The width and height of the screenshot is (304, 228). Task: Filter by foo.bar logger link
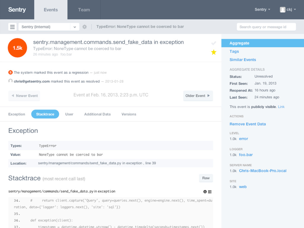246,155
